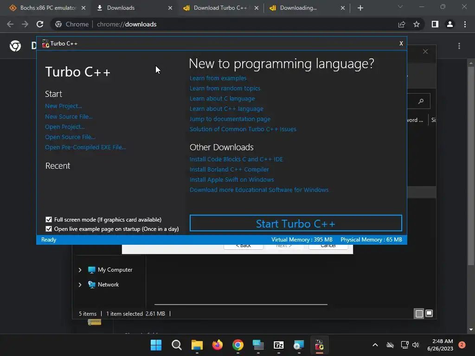
Task: Open the computer-screen app icon in taskbar
Action: [258, 345]
